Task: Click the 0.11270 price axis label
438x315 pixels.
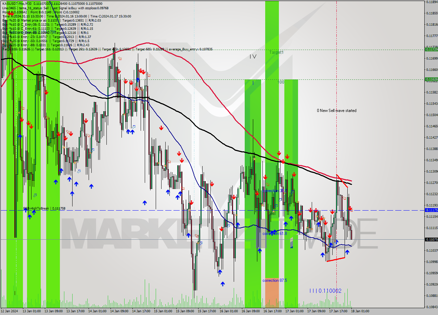Action: pos(432,182)
